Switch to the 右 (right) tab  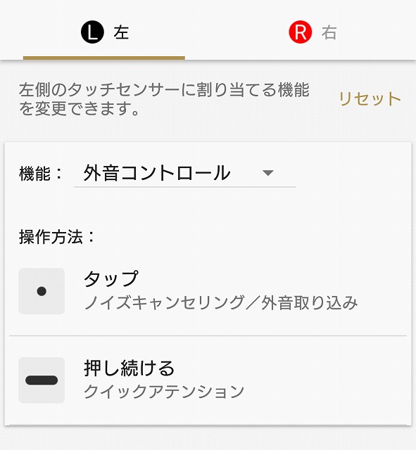pos(312,30)
